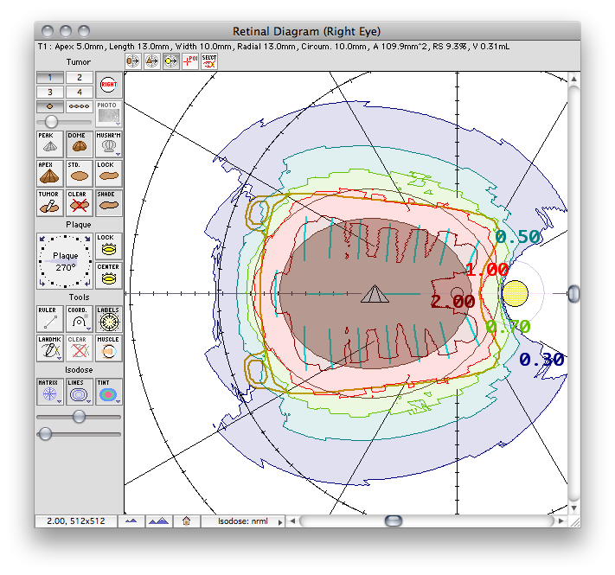Toggle the Labels display button

109,318
